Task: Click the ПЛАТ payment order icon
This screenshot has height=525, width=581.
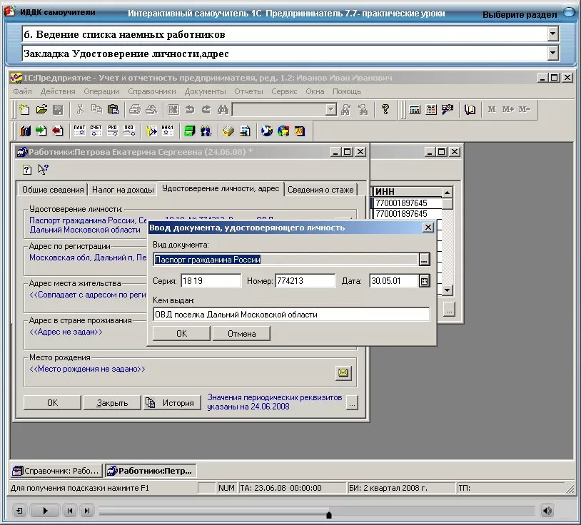Action: coord(79,131)
